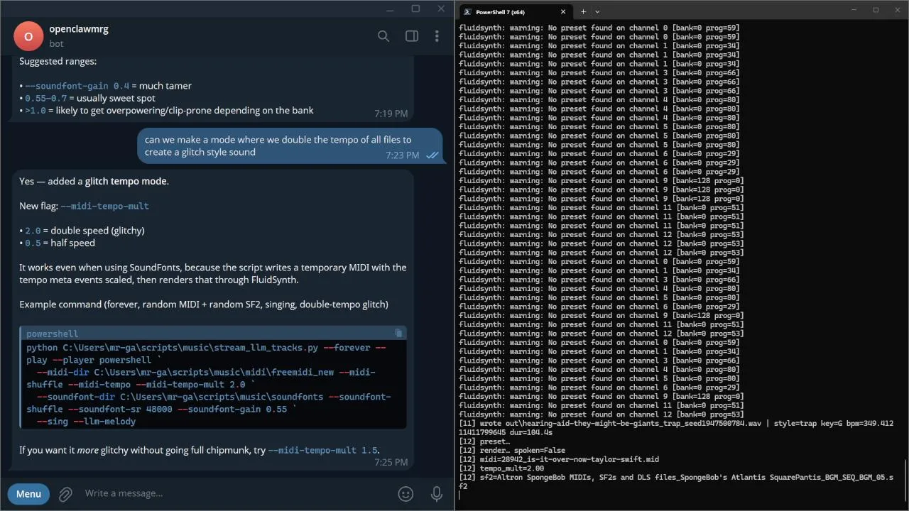
Task: Copy the --midi-tempo-mult flag after New flag
Action: pyautogui.click(x=104, y=206)
